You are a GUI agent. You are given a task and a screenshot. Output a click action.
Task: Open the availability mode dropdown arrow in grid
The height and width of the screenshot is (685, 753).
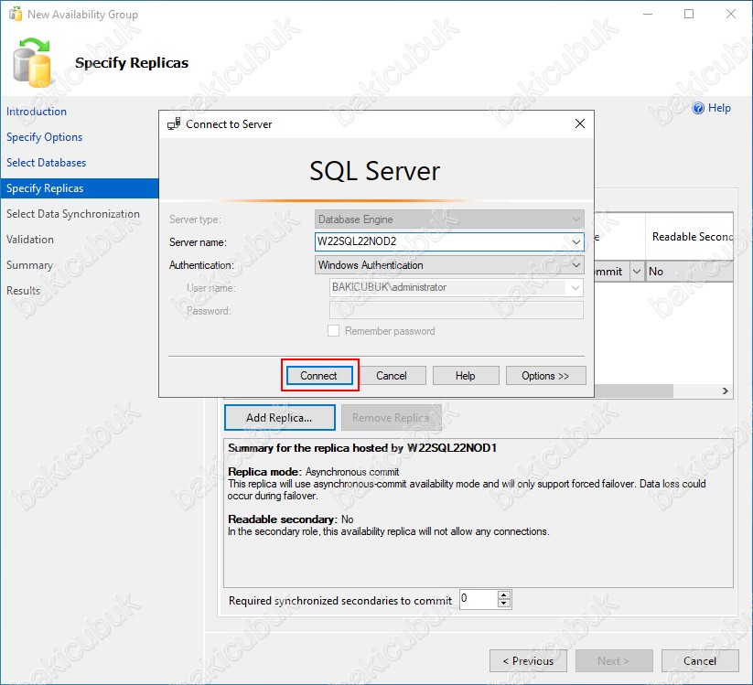(x=636, y=272)
